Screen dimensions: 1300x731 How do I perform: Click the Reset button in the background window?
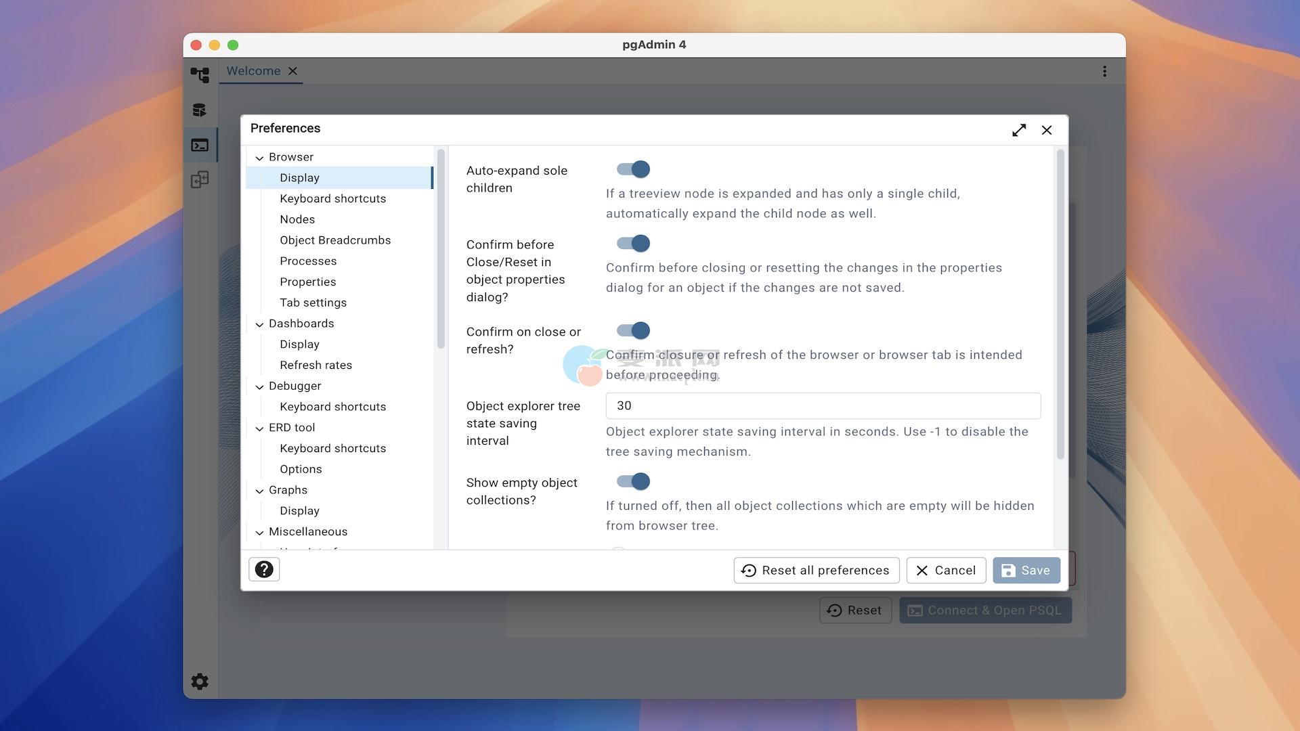[x=855, y=610]
